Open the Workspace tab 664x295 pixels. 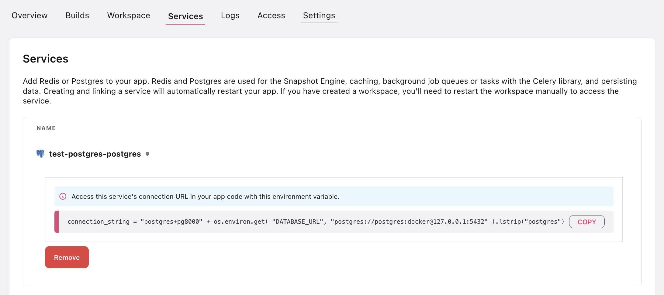[x=128, y=15]
